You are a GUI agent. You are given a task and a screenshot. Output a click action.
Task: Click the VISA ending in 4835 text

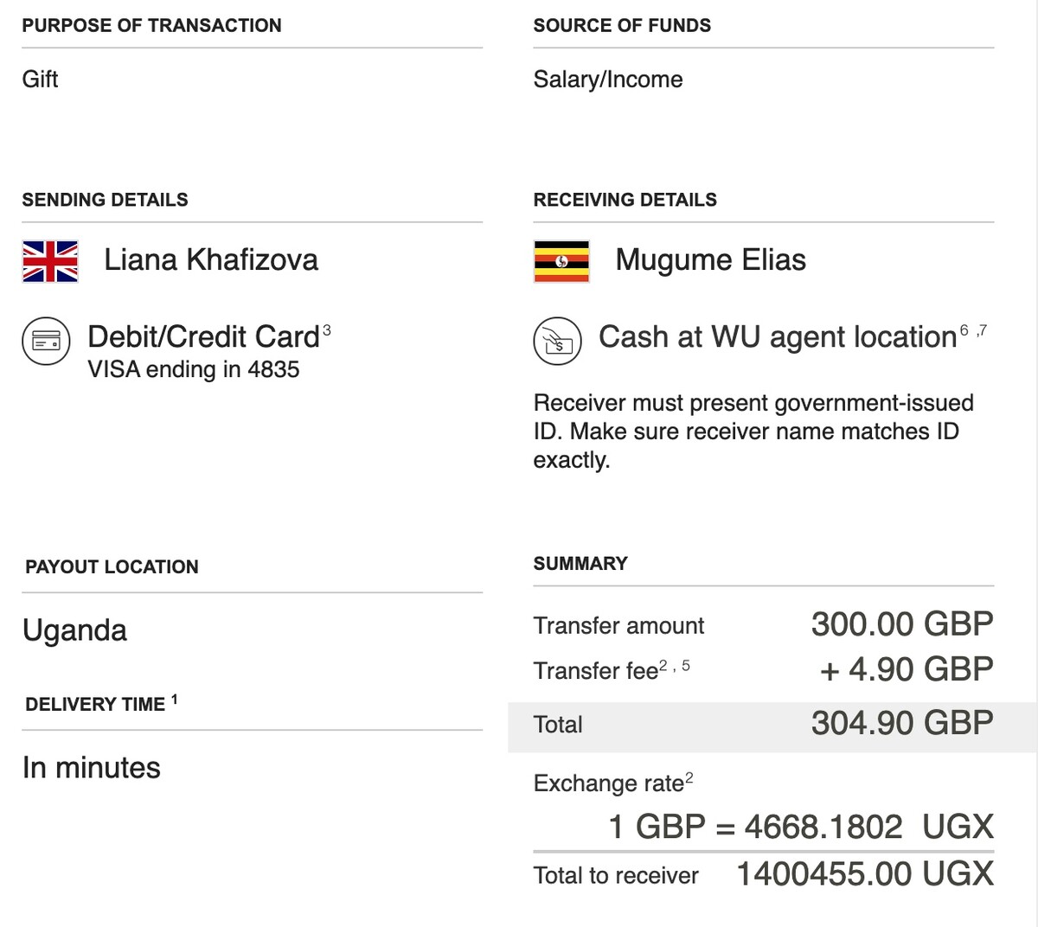[x=194, y=369]
